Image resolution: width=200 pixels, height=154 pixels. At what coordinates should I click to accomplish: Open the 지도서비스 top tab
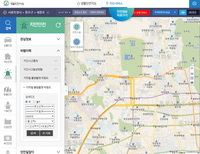114,4
